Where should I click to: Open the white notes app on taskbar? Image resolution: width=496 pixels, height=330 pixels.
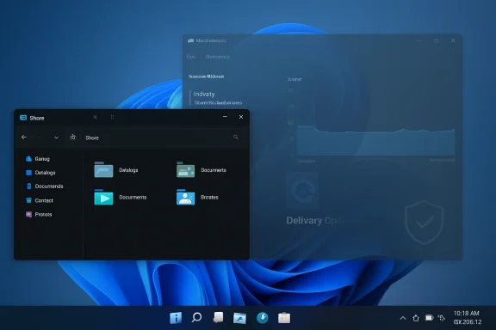tap(218, 317)
